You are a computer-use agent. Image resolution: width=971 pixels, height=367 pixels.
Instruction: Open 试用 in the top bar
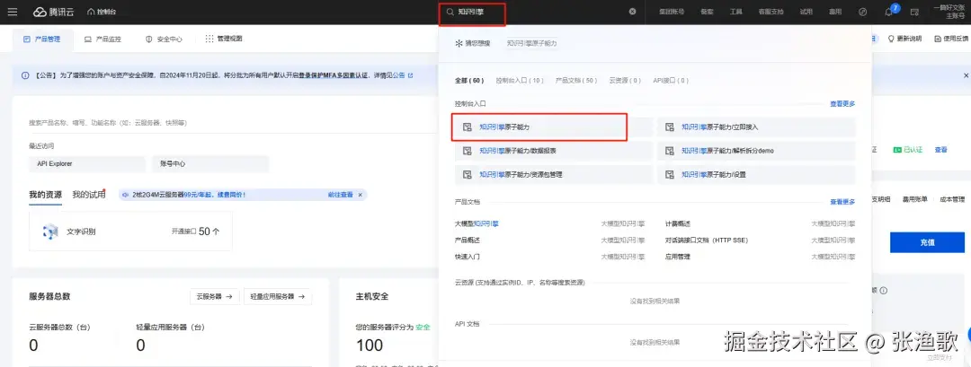pyautogui.click(x=806, y=12)
